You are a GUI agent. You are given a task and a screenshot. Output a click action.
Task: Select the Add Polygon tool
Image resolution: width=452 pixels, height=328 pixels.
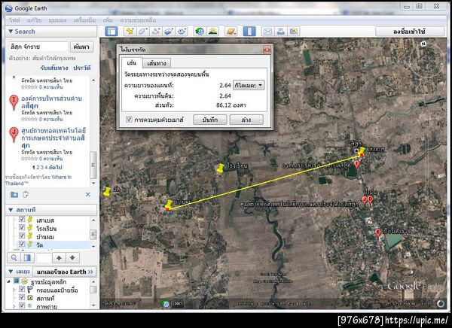click(x=143, y=31)
